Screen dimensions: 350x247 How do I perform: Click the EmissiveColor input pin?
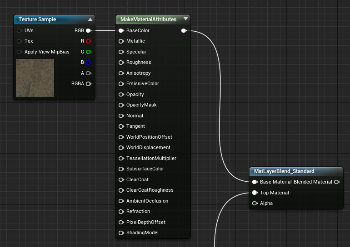(121, 84)
